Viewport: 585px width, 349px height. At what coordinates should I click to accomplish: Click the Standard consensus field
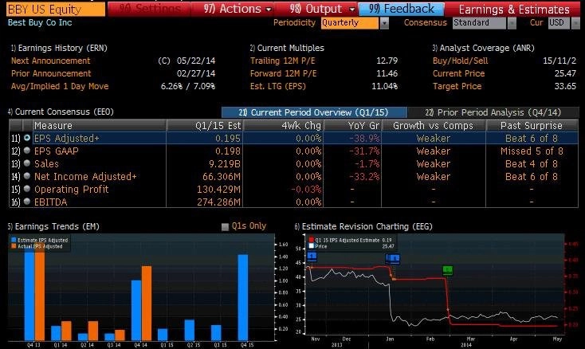[x=480, y=23]
